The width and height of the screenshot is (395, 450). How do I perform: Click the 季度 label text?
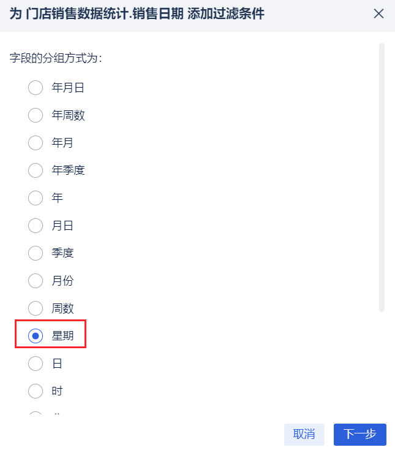(x=63, y=253)
